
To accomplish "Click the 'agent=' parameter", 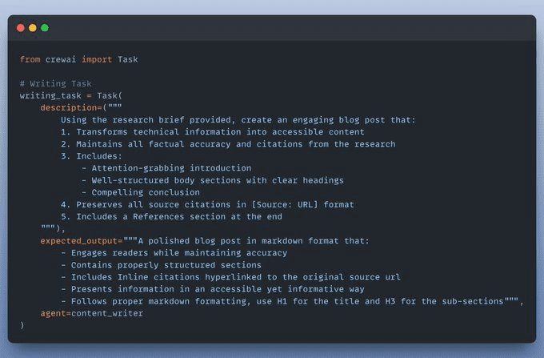I will [x=55, y=313].
